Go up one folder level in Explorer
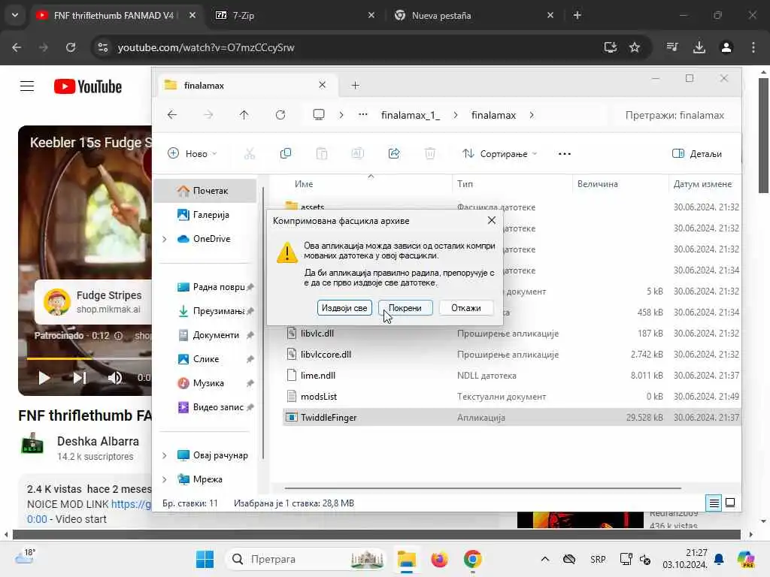Image resolution: width=770 pixels, height=577 pixels. (x=244, y=115)
